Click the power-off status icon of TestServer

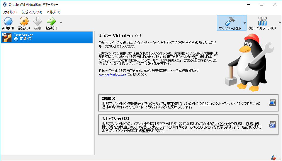[x=16, y=39]
